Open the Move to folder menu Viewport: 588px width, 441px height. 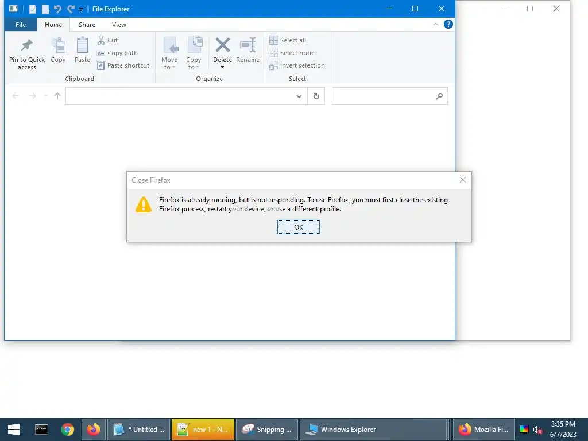tap(169, 53)
